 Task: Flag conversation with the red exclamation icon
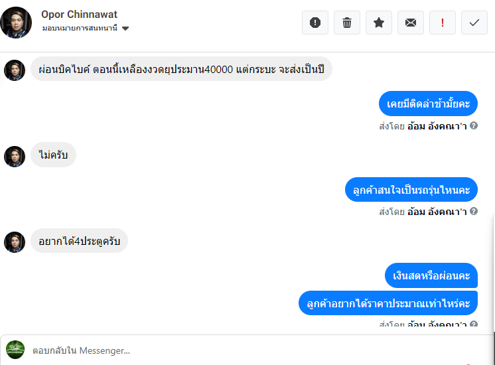coord(443,23)
